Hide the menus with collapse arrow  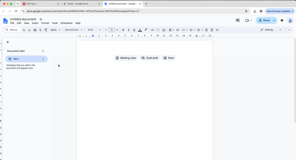pyautogui.click(x=289, y=30)
